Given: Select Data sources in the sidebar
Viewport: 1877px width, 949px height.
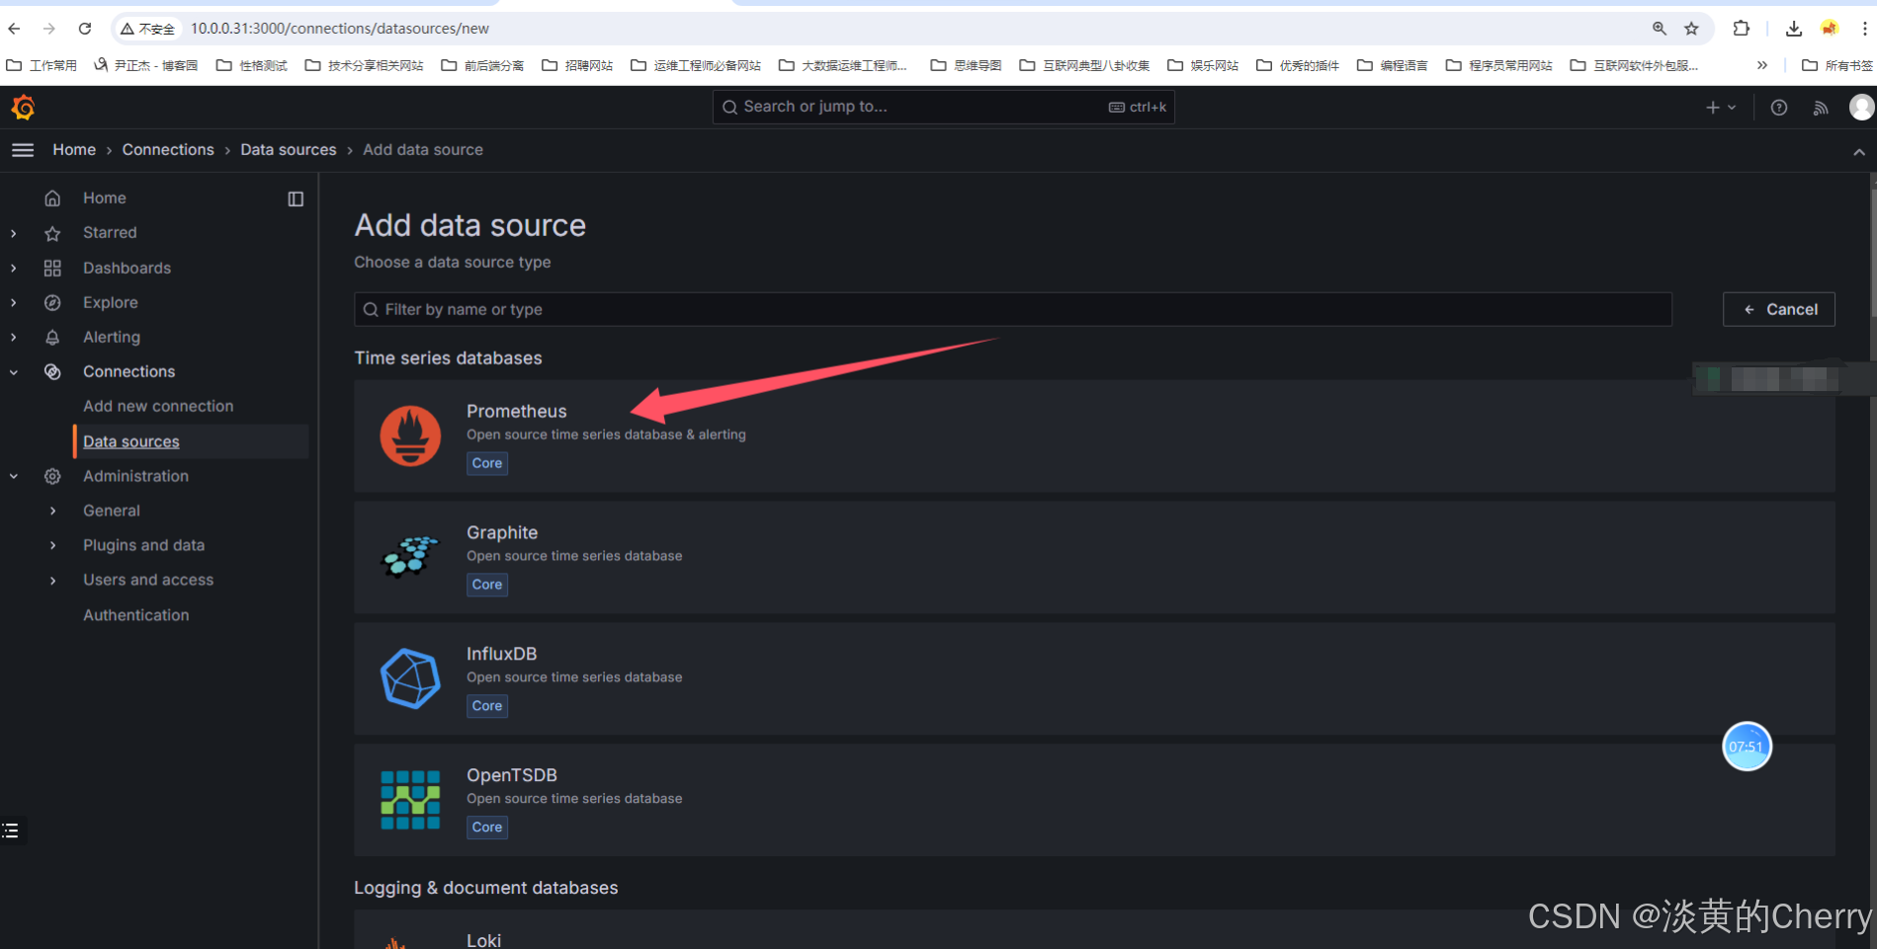Looking at the screenshot, I should pyautogui.click(x=131, y=441).
